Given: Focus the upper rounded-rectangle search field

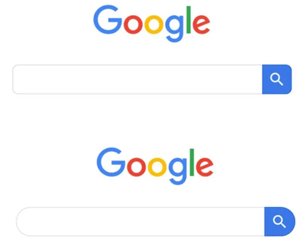Looking at the screenshot, I should click(x=137, y=79).
